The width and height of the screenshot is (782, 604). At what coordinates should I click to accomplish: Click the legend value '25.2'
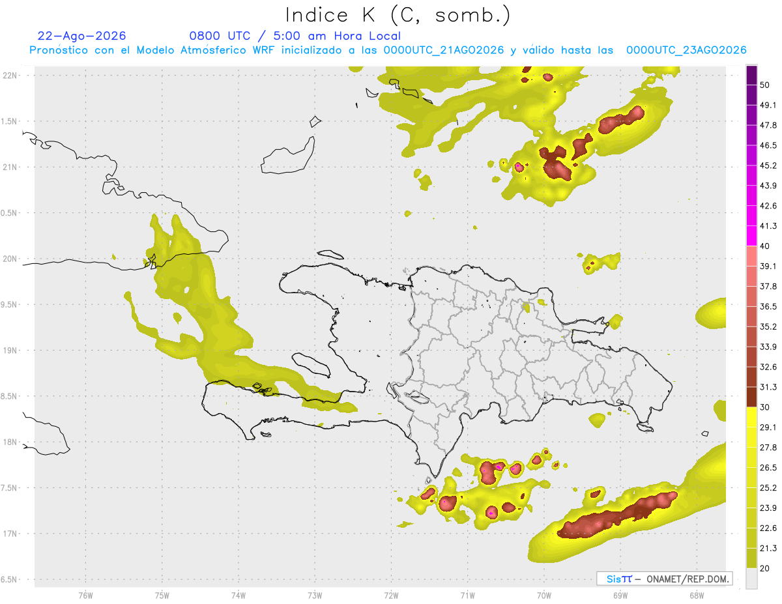769,487
